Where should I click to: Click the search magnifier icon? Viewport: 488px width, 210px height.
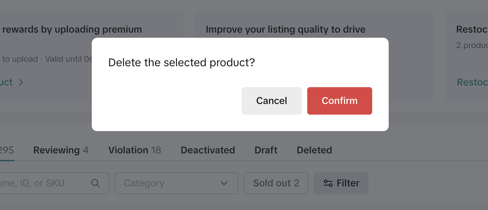click(96, 183)
